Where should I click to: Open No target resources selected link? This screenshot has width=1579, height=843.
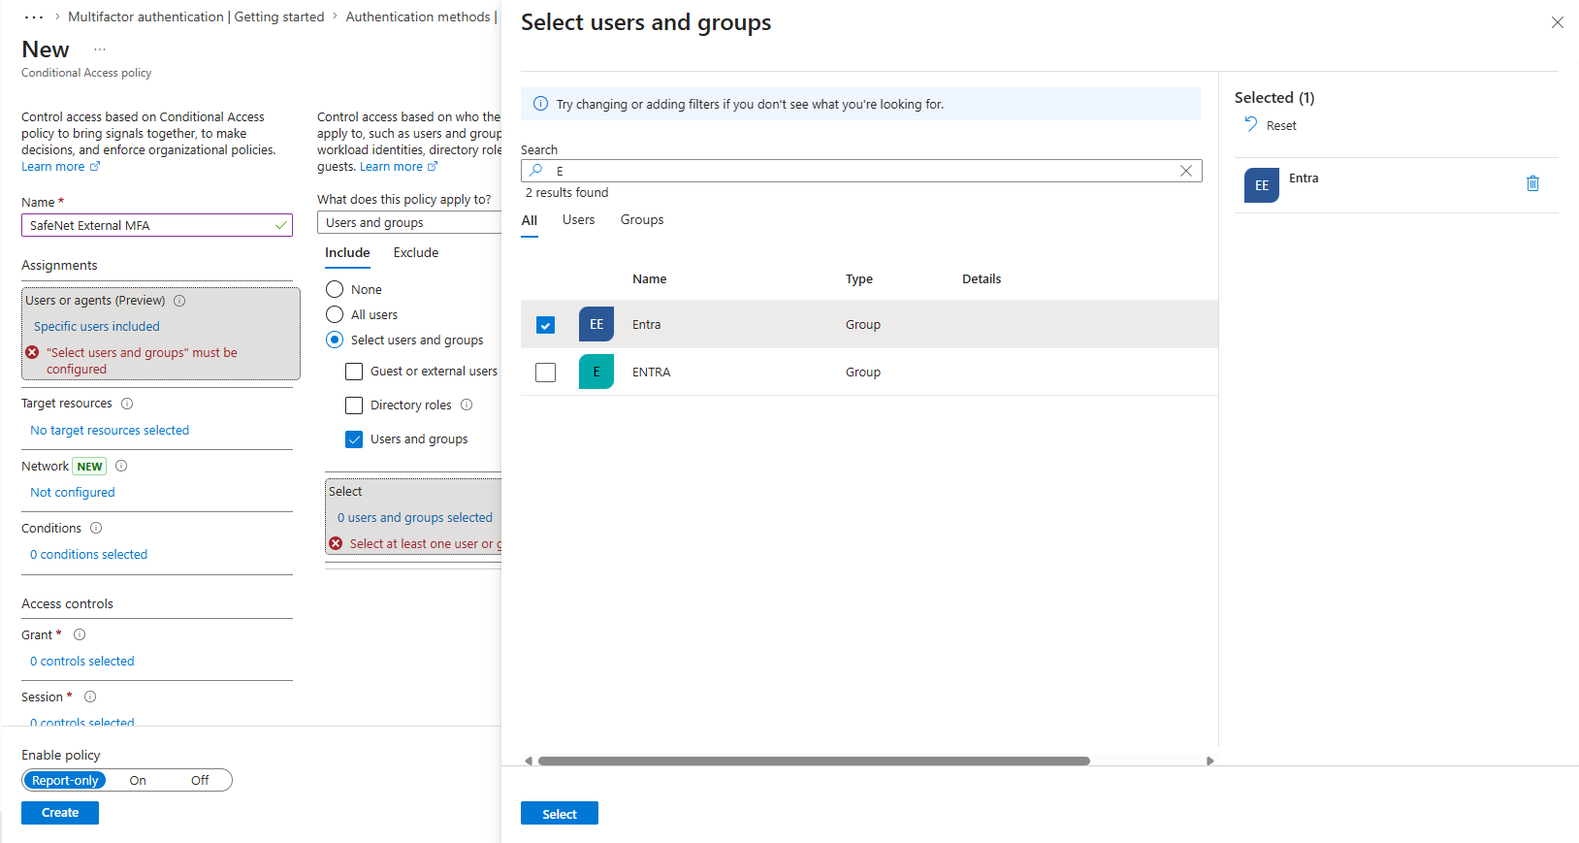pyautogui.click(x=110, y=430)
